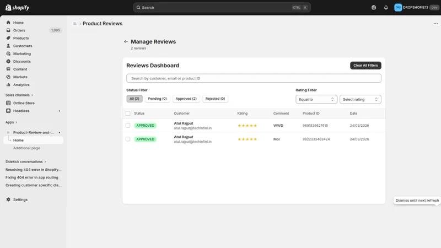The height and width of the screenshot is (248, 441).
Task: Click the DROPSHOPIE13 account avatar
Action: pos(398,8)
